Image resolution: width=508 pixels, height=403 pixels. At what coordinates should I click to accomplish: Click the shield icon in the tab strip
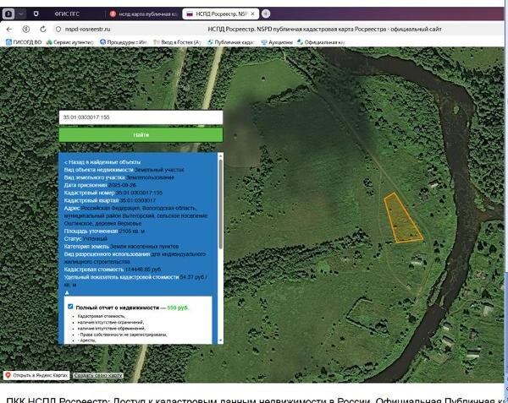coord(36,14)
